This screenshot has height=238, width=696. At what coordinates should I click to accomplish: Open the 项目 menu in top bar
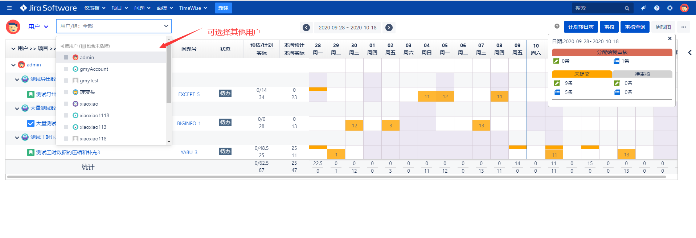click(119, 8)
